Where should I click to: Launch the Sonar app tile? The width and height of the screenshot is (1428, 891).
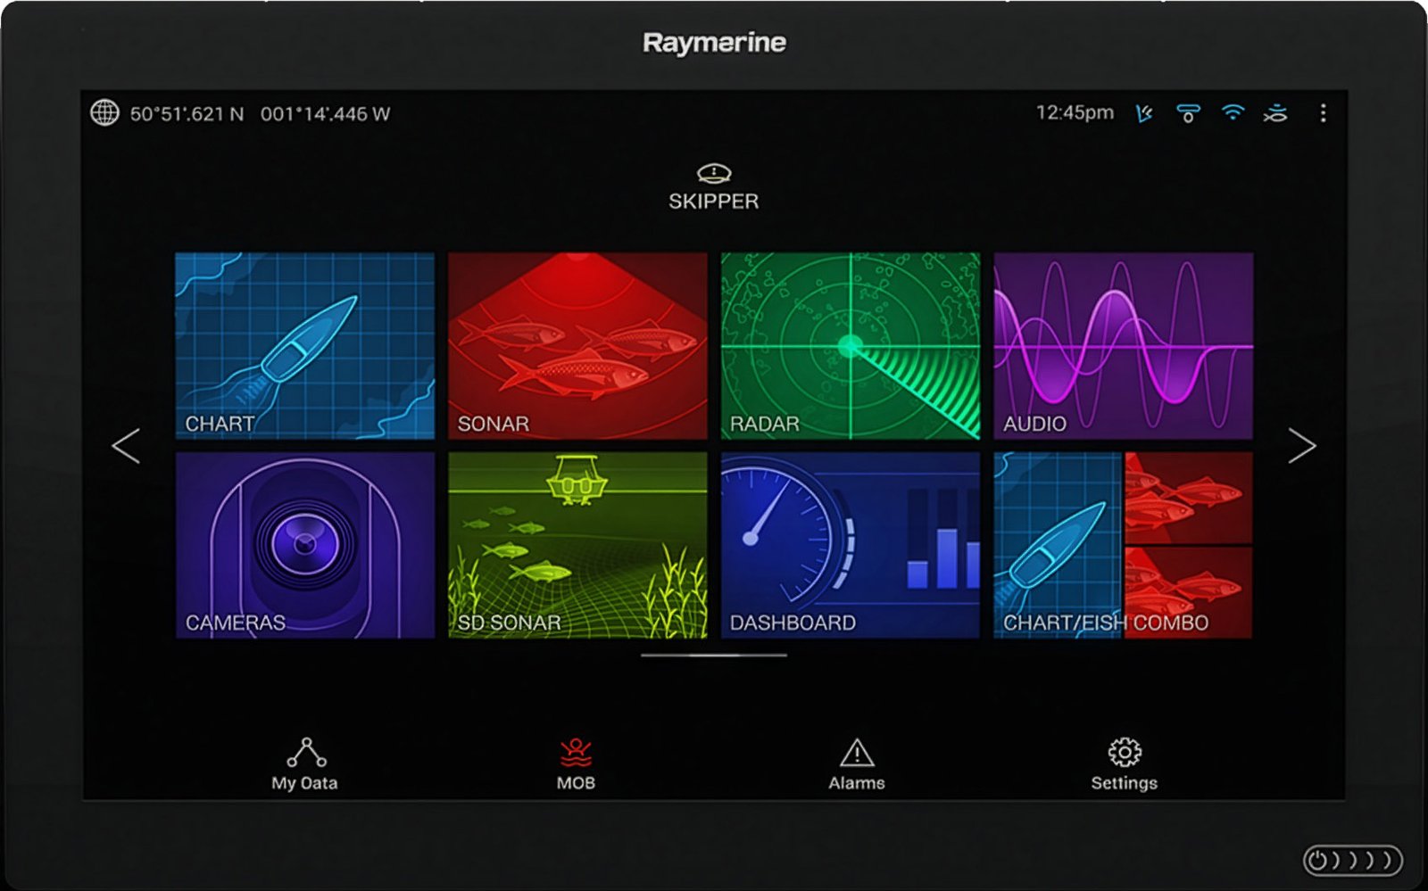point(577,346)
